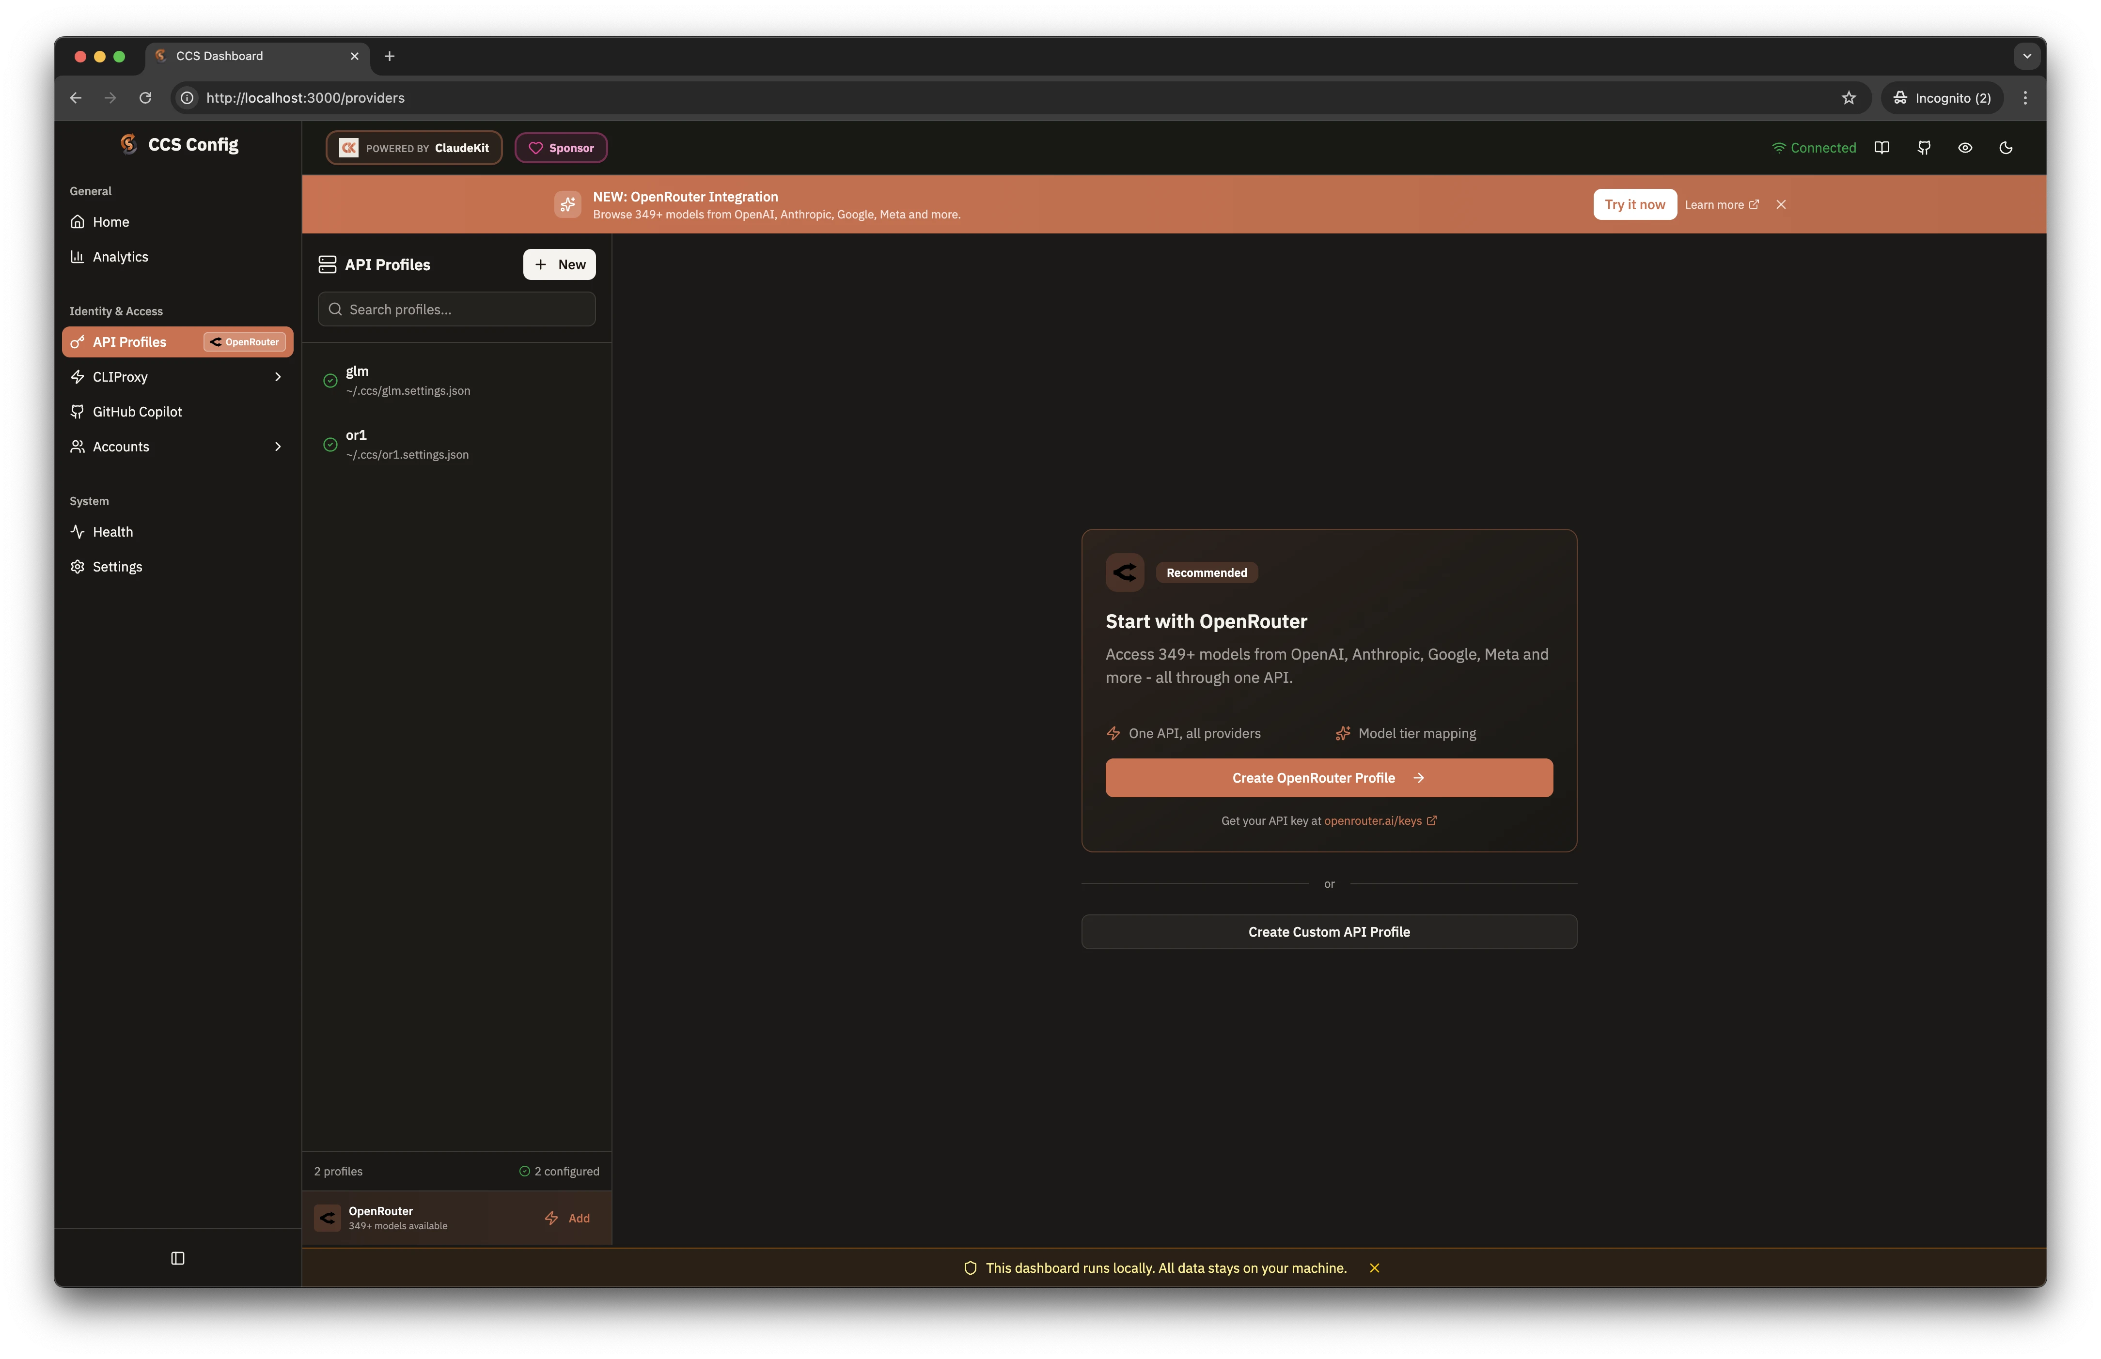The image size is (2101, 1359).
Task: Click the CCS Config logo icon
Action: tap(128, 144)
